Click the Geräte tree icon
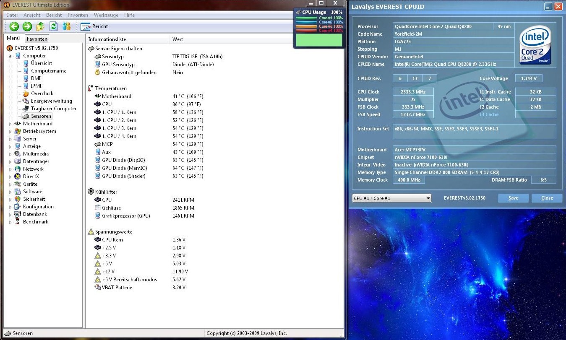This screenshot has height=340, width=566. click(17, 184)
